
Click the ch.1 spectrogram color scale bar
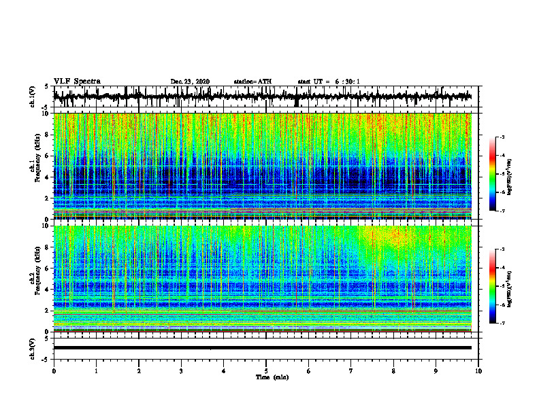[x=492, y=174]
